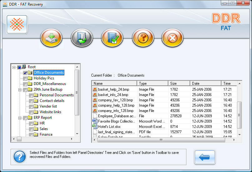Select the Employee_Database.ac... file name
The image size is (252, 172).
click(117, 116)
